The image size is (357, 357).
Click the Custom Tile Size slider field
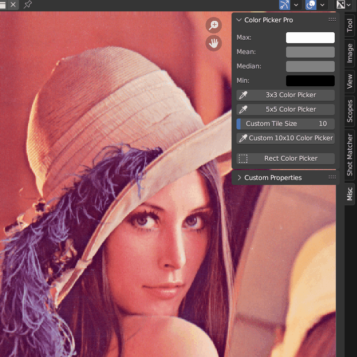286,123
